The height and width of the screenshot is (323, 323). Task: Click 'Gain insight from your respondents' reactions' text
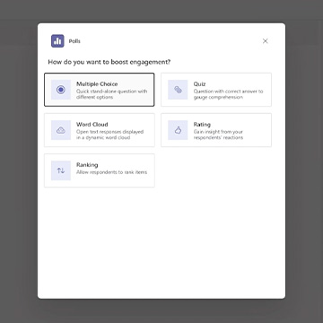pos(218,135)
